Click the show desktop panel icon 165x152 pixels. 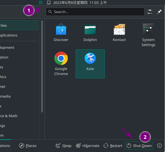pyautogui.click(x=49, y=3)
